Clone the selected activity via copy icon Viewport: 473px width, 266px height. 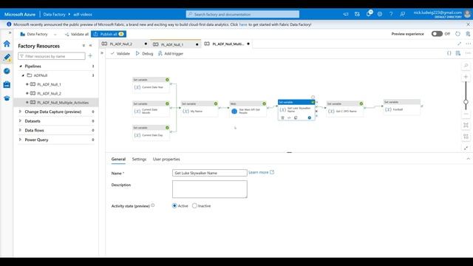point(296,118)
